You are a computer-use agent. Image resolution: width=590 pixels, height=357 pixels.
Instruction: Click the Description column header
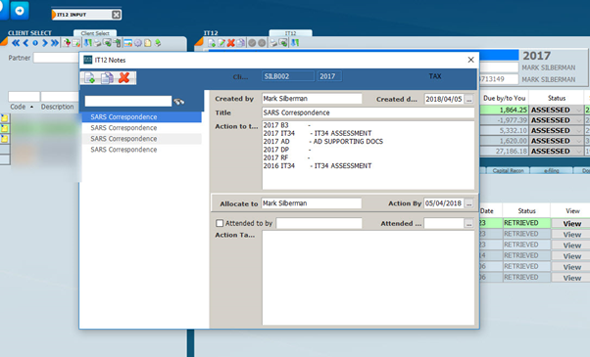tap(57, 107)
